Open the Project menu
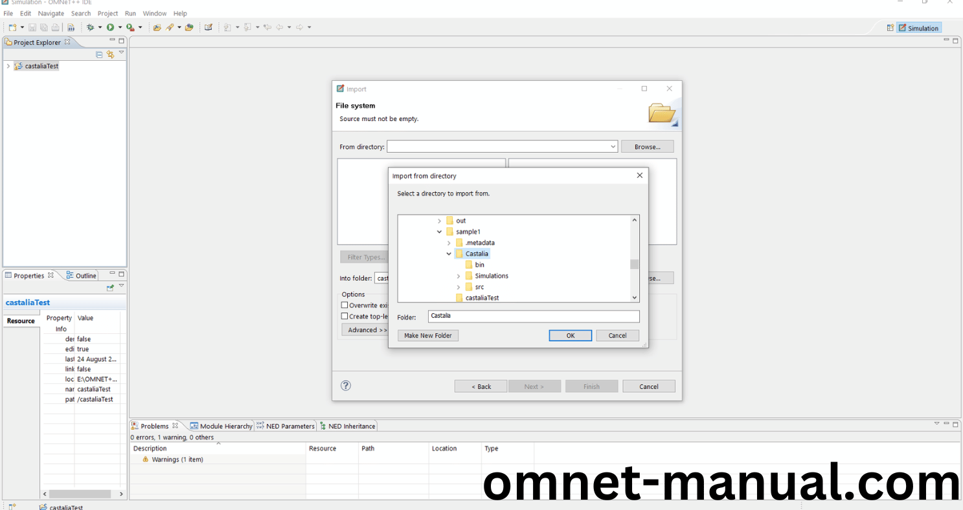The height and width of the screenshot is (510, 963). pyautogui.click(x=108, y=13)
